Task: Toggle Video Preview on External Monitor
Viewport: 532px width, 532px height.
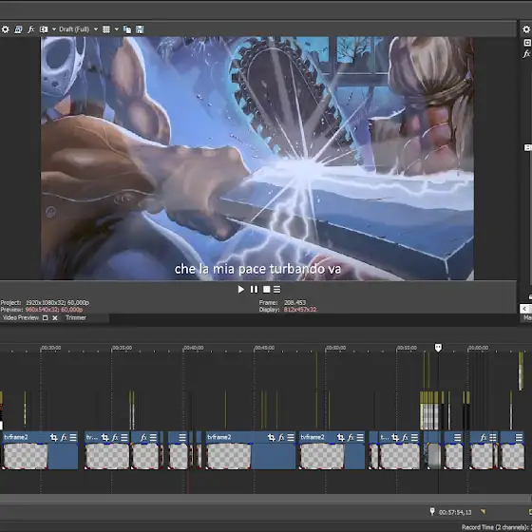Action: pos(18,29)
